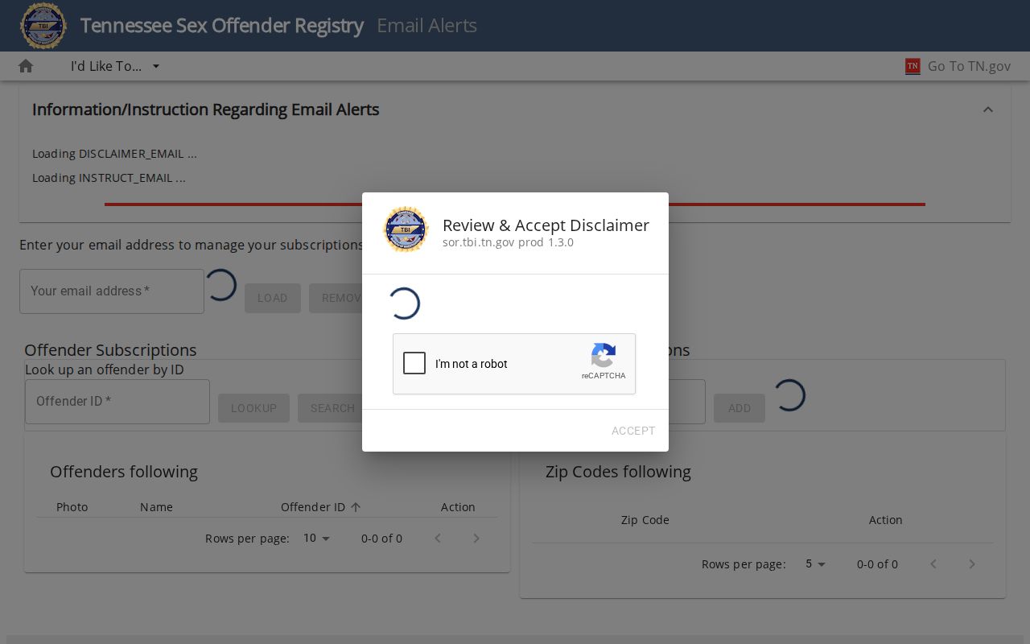Viewport: 1030px width, 644px height.
Task: Click the Review & Accept Disclaimer title
Action: point(546,225)
